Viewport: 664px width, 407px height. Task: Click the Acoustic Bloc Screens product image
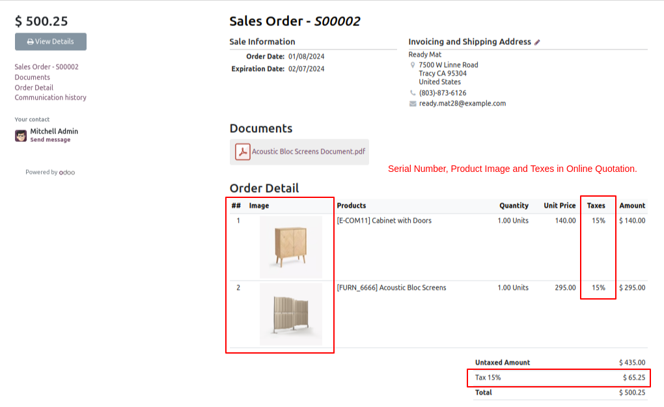pos(290,314)
